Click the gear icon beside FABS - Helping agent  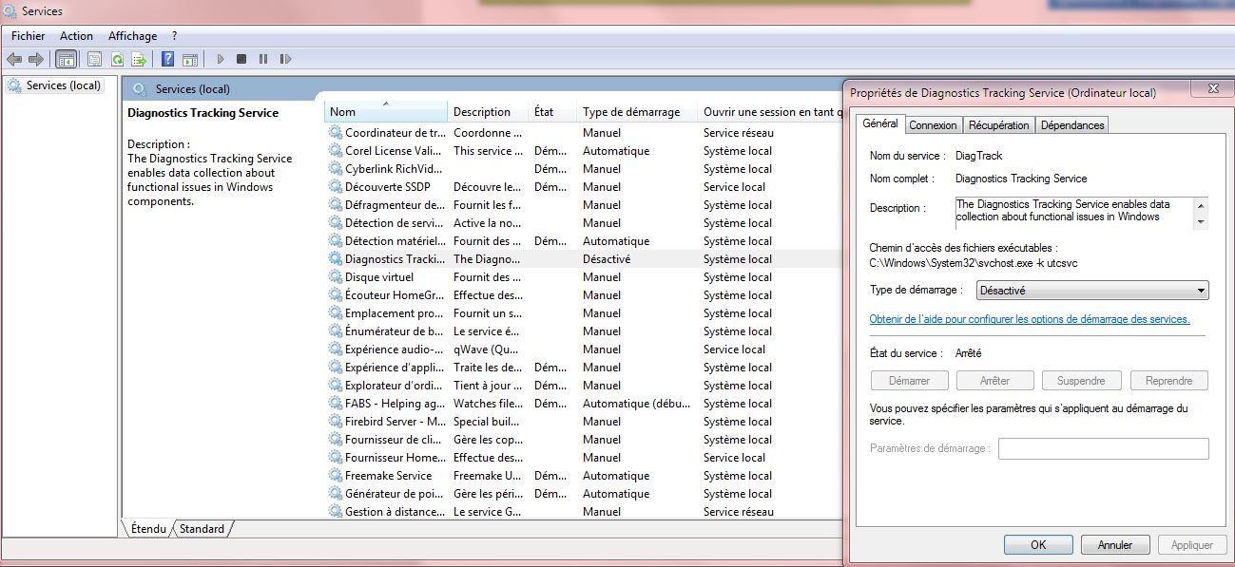click(x=335, y=404)
